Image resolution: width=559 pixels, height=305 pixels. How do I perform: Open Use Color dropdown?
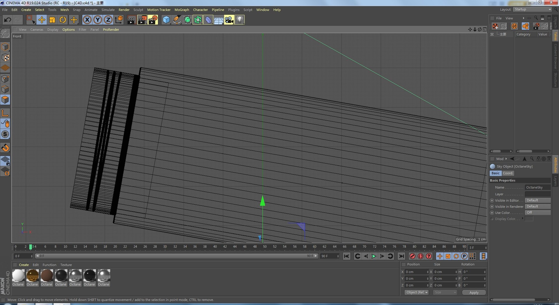pos(537,213)
